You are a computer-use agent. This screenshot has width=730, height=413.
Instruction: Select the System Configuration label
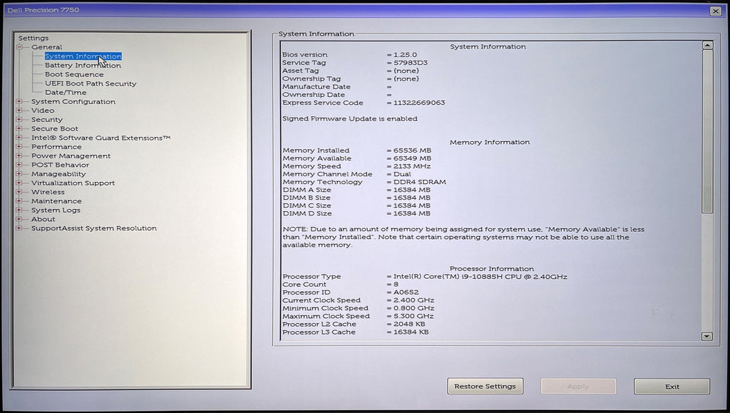pos(73,101)
